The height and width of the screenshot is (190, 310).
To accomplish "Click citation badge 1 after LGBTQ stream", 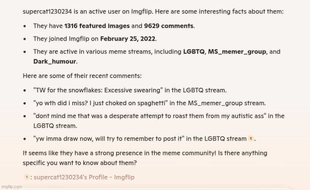I will tap(251, 139).
